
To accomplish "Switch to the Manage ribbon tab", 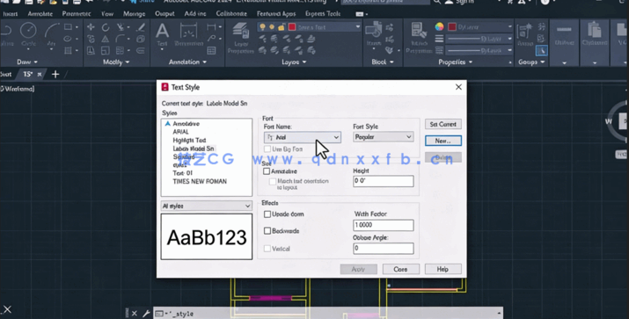I will [134, 14].
